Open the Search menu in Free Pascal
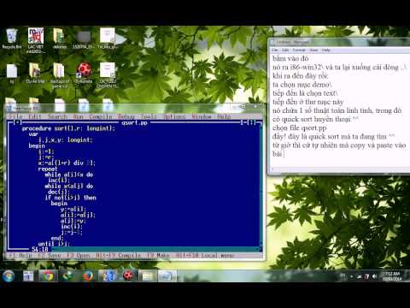This screenshot has height=308, width=410. tap(58, 116)
